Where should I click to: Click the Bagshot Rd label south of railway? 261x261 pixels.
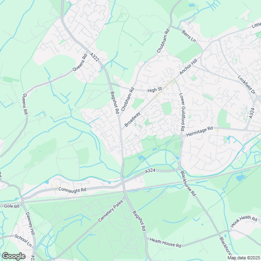click(x=139, y=221)
